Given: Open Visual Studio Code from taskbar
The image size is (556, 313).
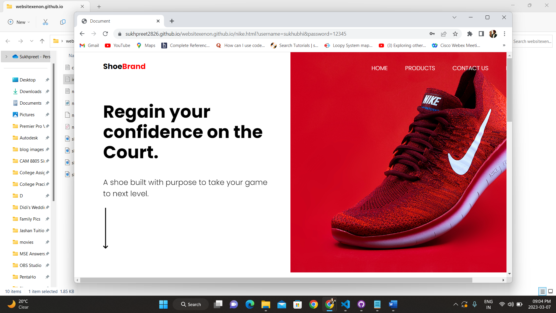Looking at the screenshot, I should click(345, 304).
